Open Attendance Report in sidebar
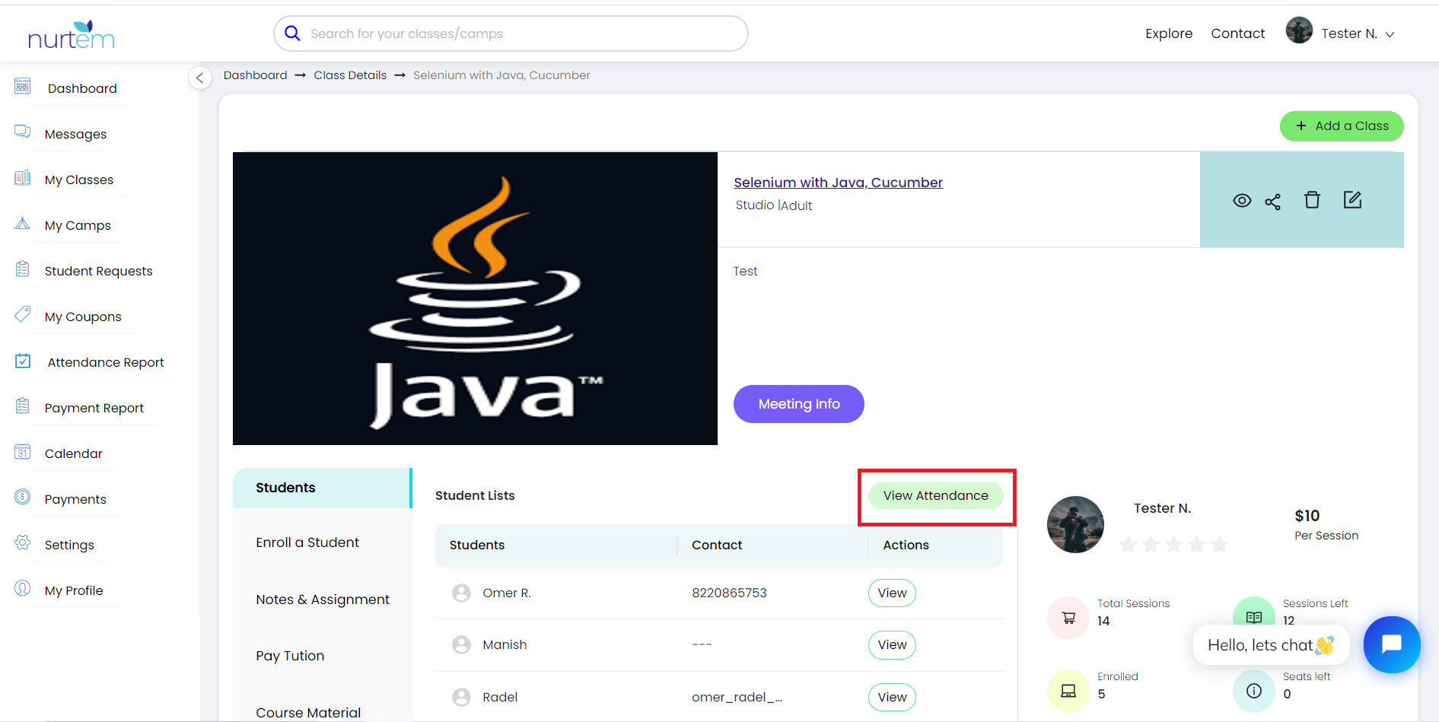This screenshot has width=1439, height=722. click(x=106, y=362)
